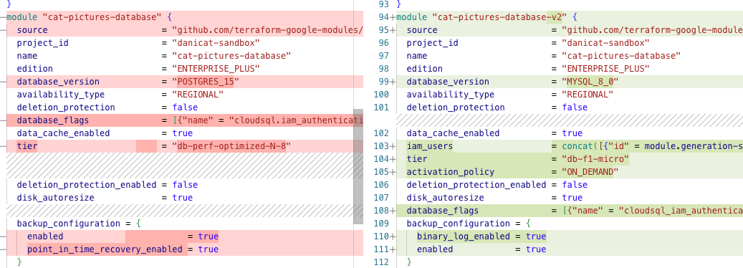This screenshot has height=268, width=743.
Task: Click the diff pane vertical scrollbar thumb
Action: 358,167
